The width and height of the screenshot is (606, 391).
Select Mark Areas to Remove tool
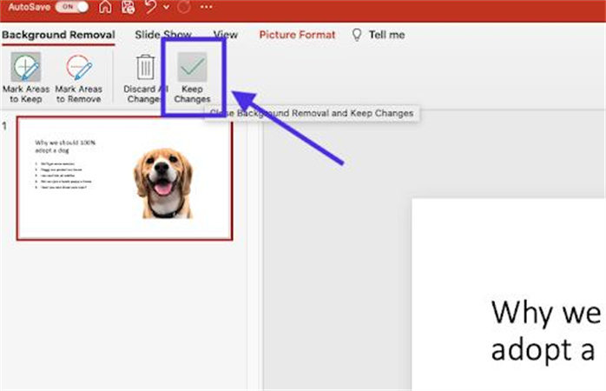(x=79, y=78)
